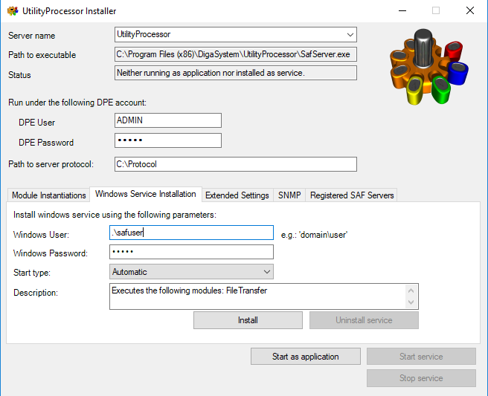Viewport: 488px width, 396px height.
Task: Focus the Windows Password field
Action: click(191, 253)
